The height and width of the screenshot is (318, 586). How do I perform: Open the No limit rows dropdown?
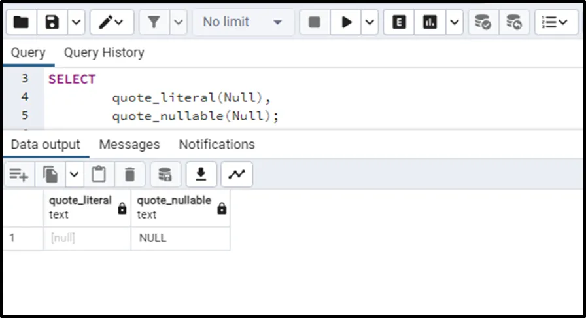(x=242, y=22)
